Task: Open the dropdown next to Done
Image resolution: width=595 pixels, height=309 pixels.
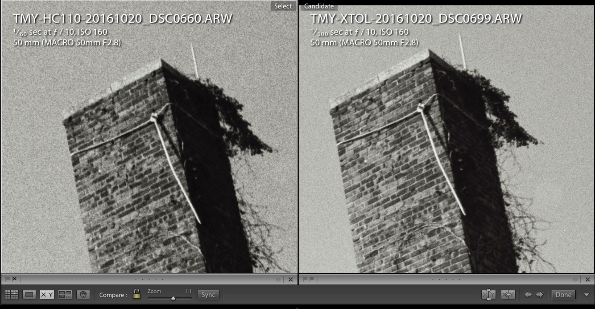Action: click(586, 294)
